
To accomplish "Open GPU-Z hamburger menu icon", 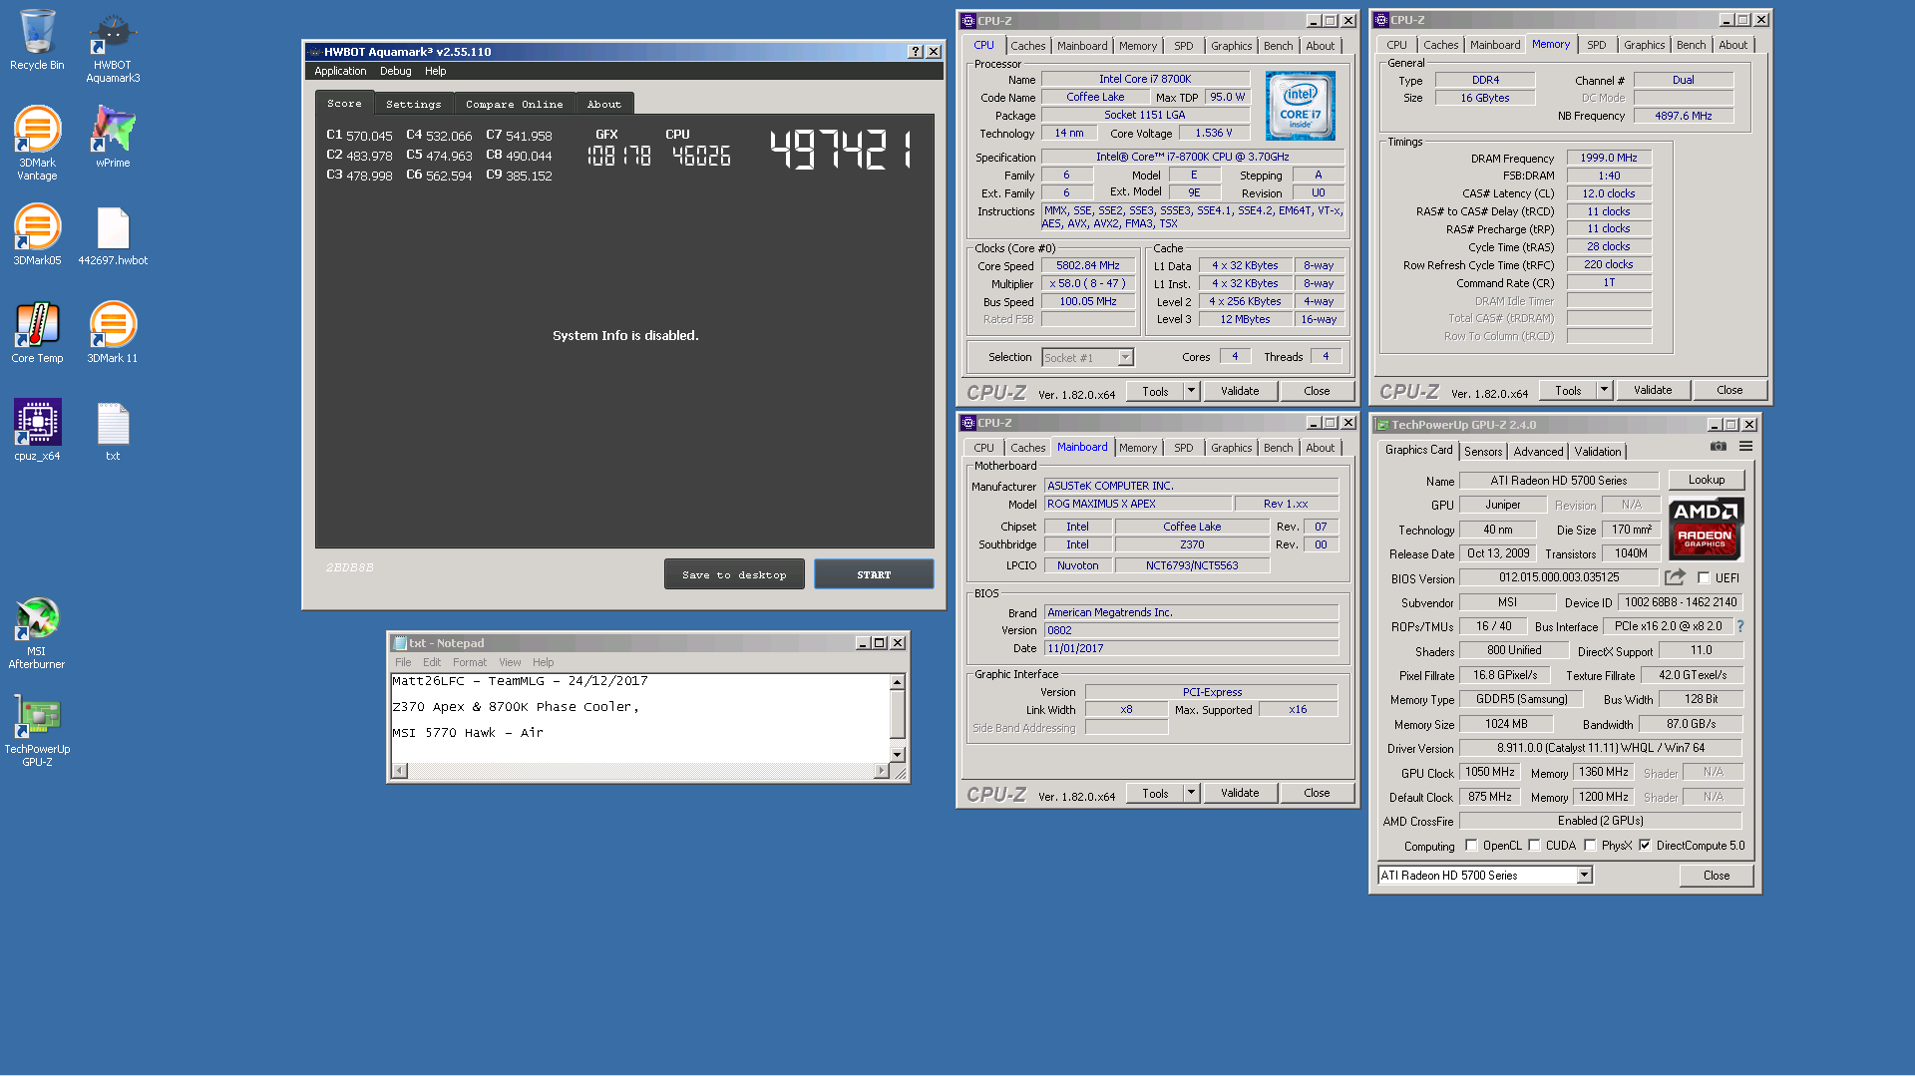I will click(1745, 446).
